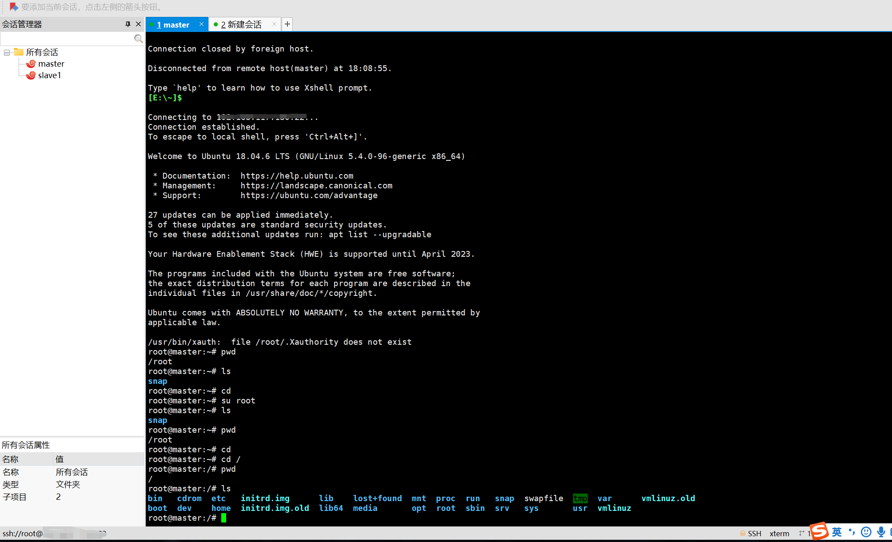Click the highlighted tmp directory in ls output

[x=580, y=498]
